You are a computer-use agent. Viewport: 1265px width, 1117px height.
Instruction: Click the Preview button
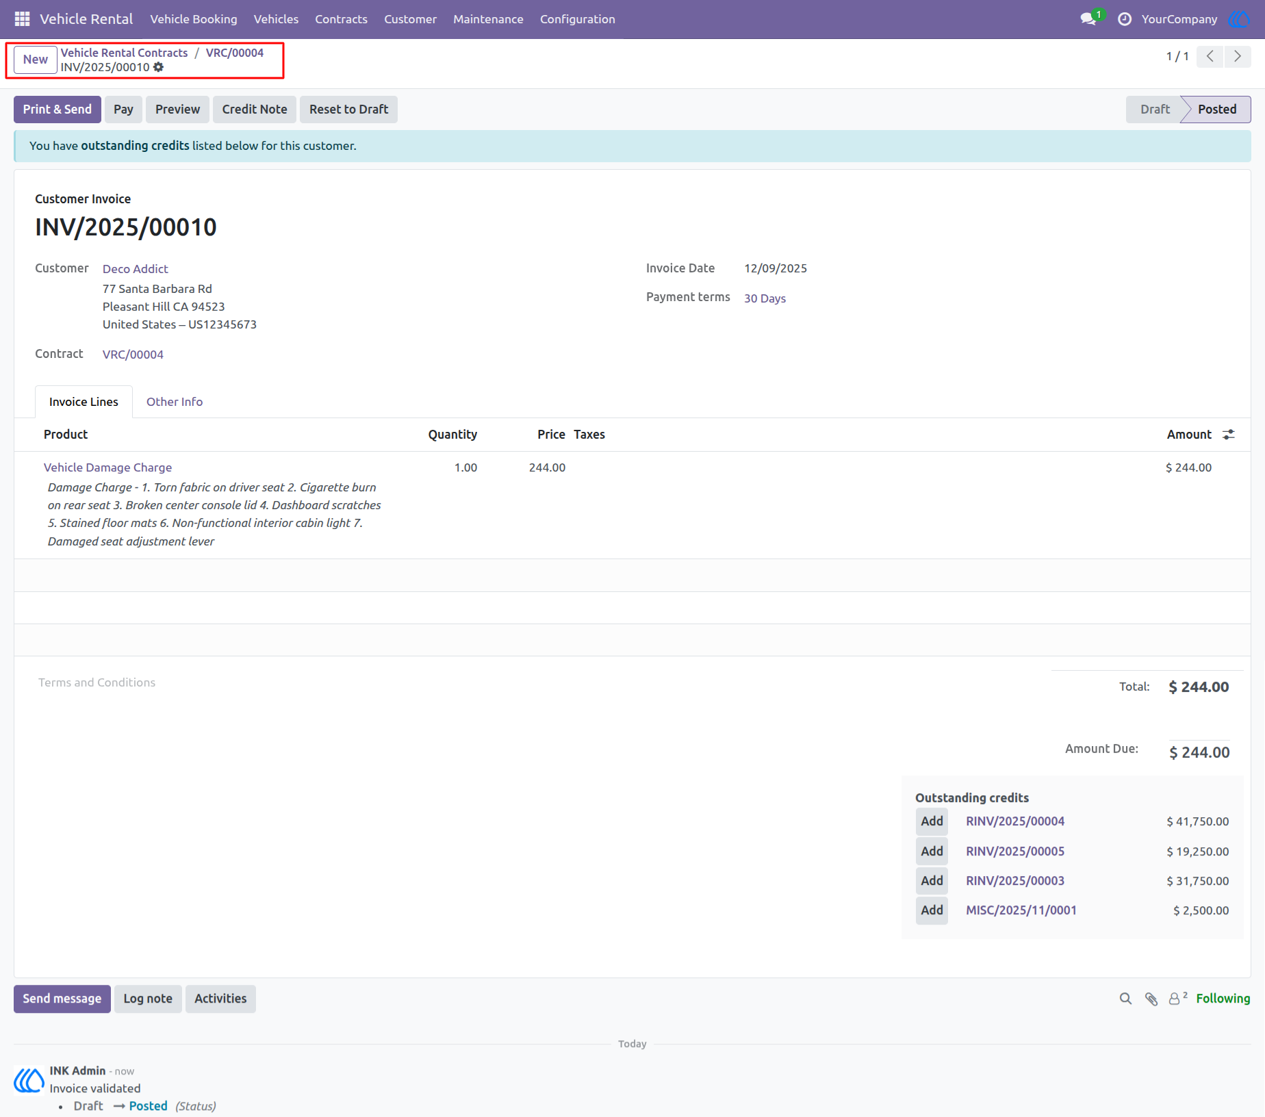tap(177, 110)
